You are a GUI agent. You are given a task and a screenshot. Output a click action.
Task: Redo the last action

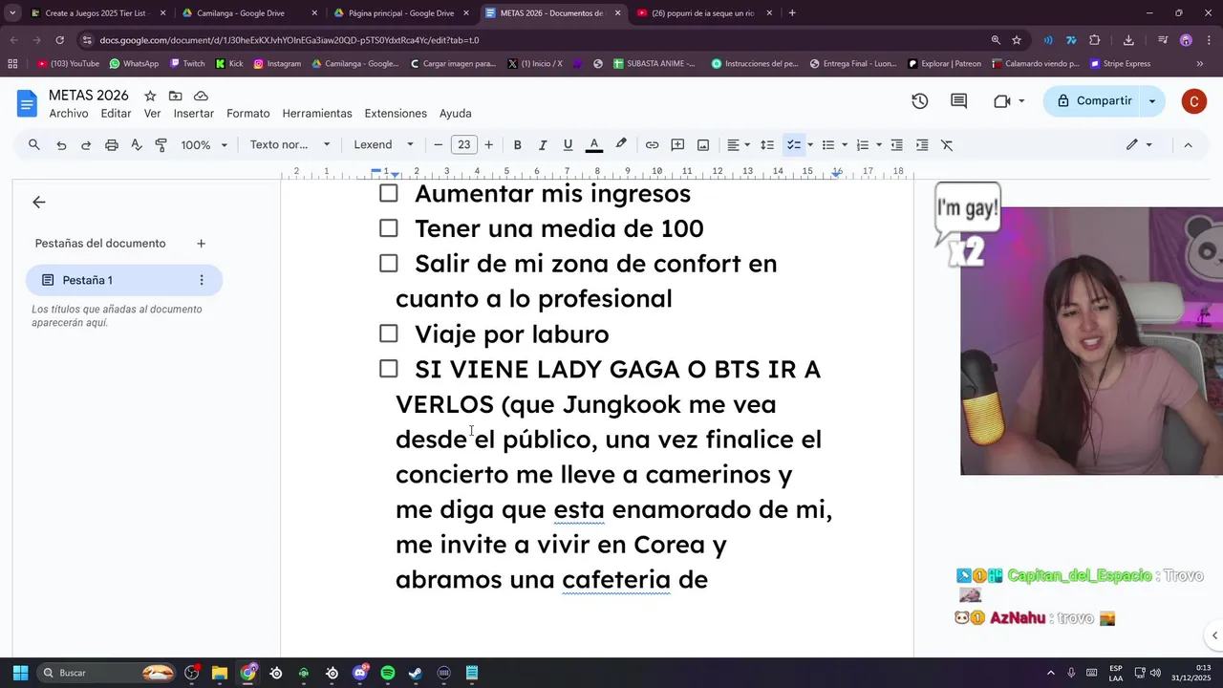(x=86, y=145)
